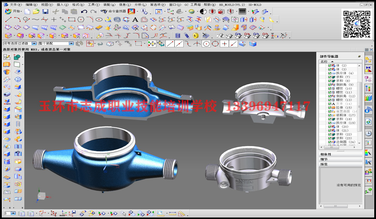Open Reuse Library books tab
The height and width of the screenshot is (219, 376).
point(369,98)
